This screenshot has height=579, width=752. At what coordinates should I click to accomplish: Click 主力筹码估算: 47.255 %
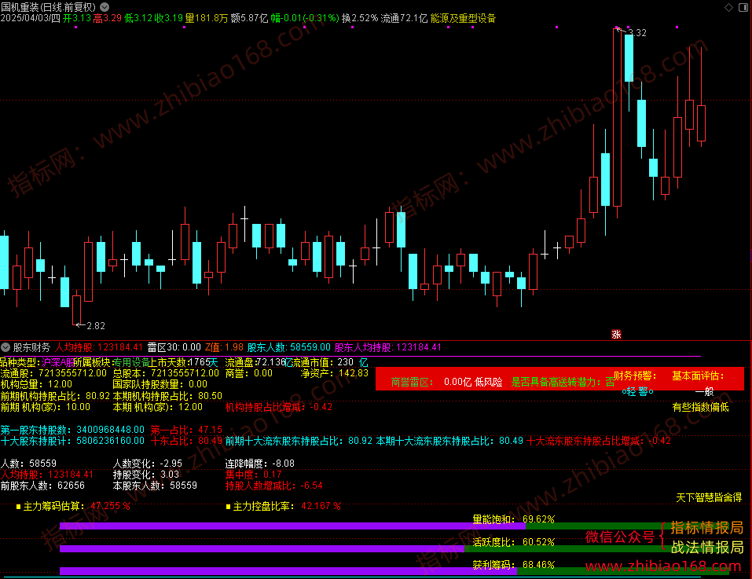(77, 506)
